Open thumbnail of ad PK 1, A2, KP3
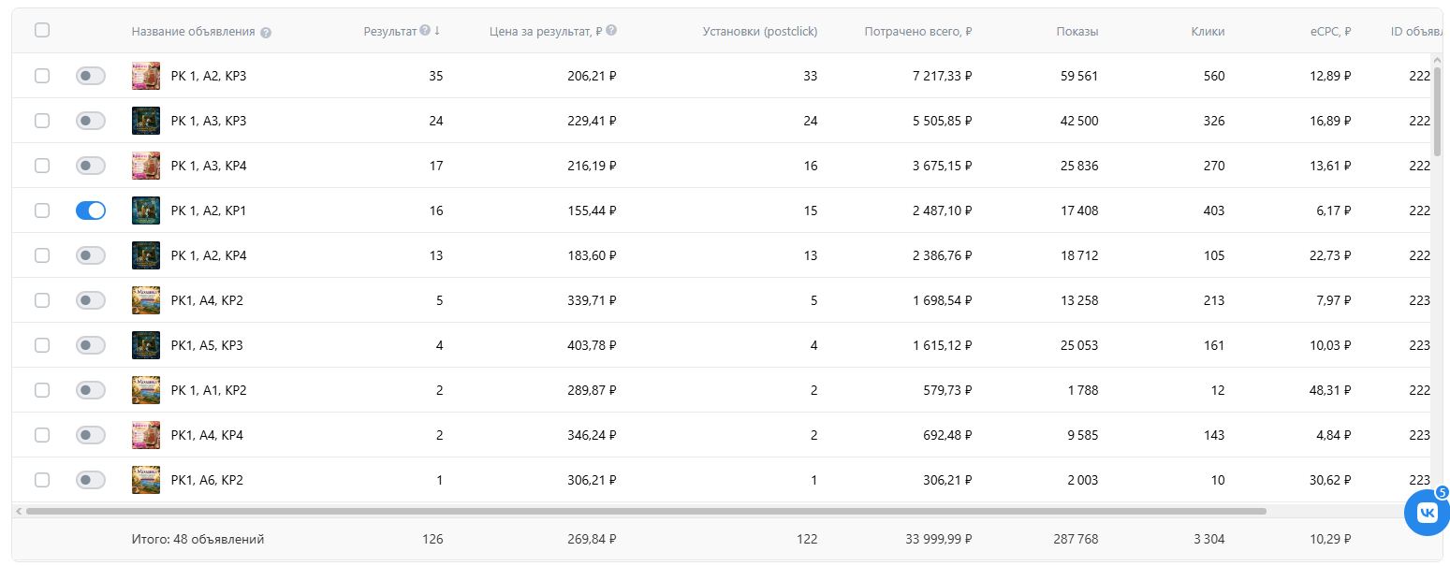 pos(146,76)
